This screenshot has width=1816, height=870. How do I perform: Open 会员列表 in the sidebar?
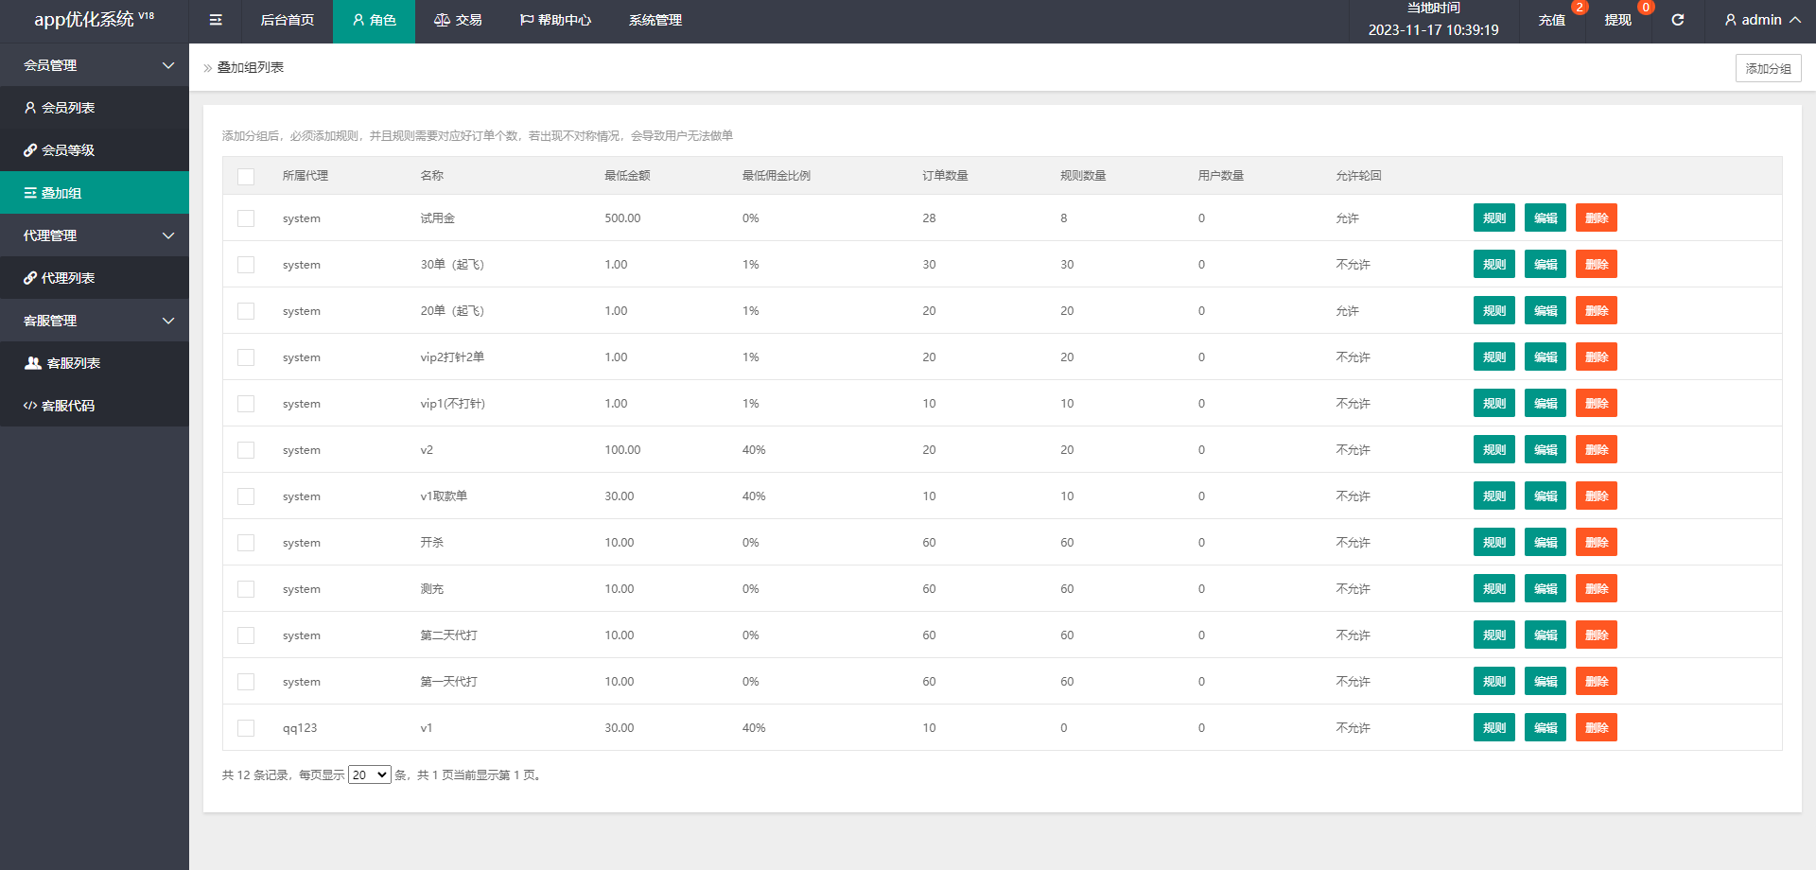68,108
